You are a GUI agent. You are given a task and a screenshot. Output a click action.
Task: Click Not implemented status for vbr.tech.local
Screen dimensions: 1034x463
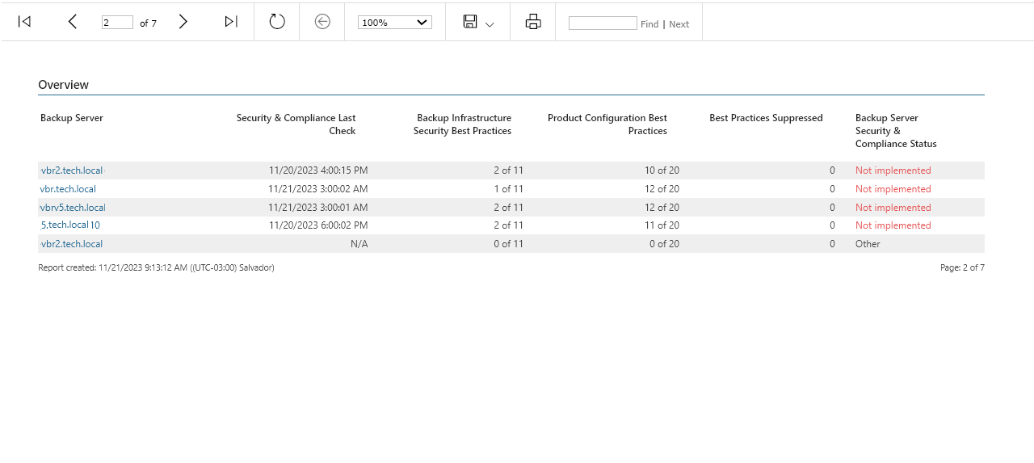click(893, 189)
